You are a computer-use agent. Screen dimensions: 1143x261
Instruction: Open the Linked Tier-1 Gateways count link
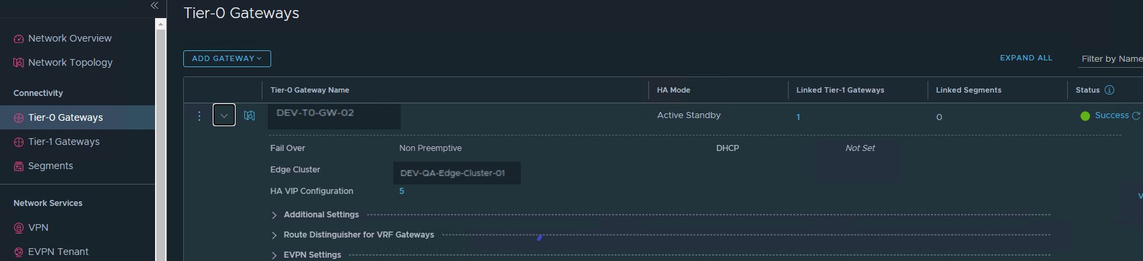pos(798,117)
